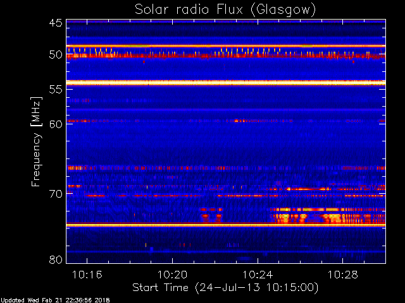The height and width of the screenshot is (303, 405).
Task: Click the 60 frequency tick label
Action: pos(56,124)
